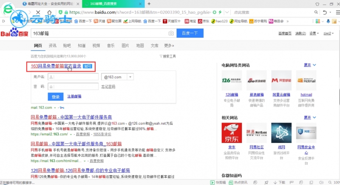Screen dimensions: 340x185
Task: Open 网易免费邮箱 - 中国第一大电子邮件服务商 result
Action: (x=71, y=117)
